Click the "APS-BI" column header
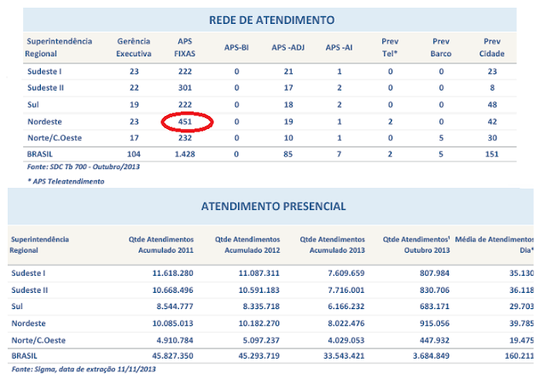The height and width of the screenshot is (374, 546). point(236,48)
